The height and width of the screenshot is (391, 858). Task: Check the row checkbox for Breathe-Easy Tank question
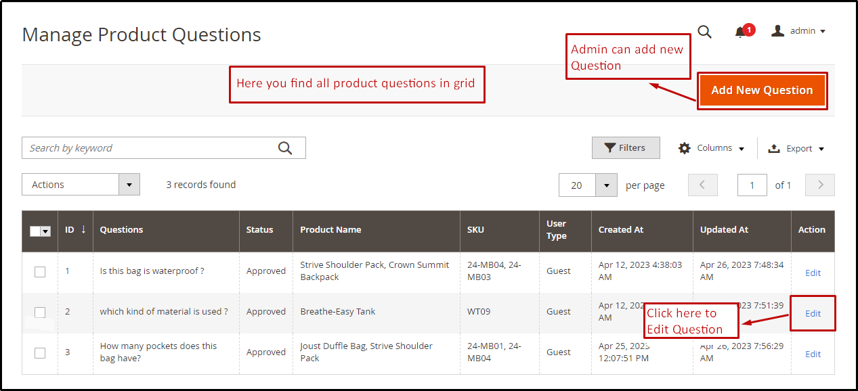(x=39, y=312)
